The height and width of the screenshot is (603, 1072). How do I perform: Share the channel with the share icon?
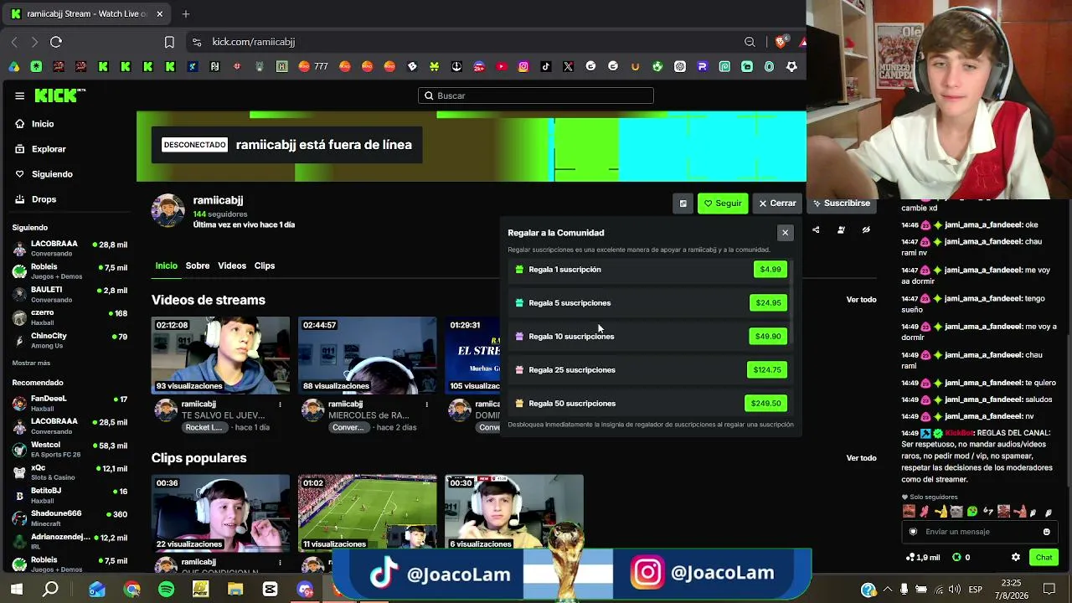816,229
